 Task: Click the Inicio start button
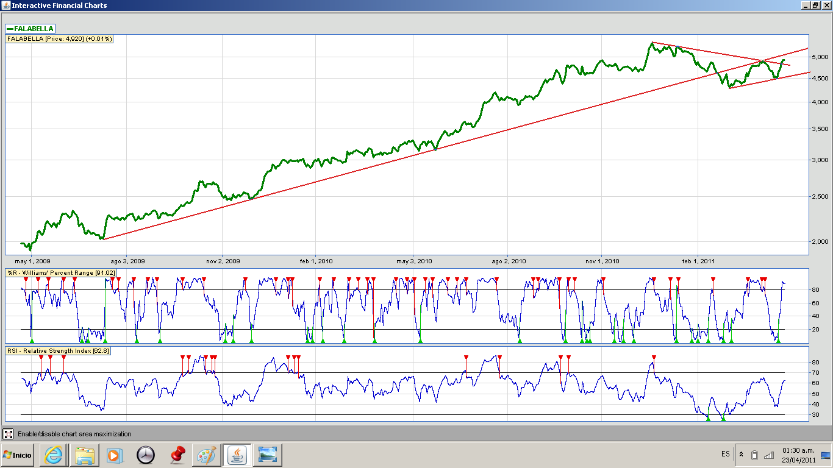[17, 455]
